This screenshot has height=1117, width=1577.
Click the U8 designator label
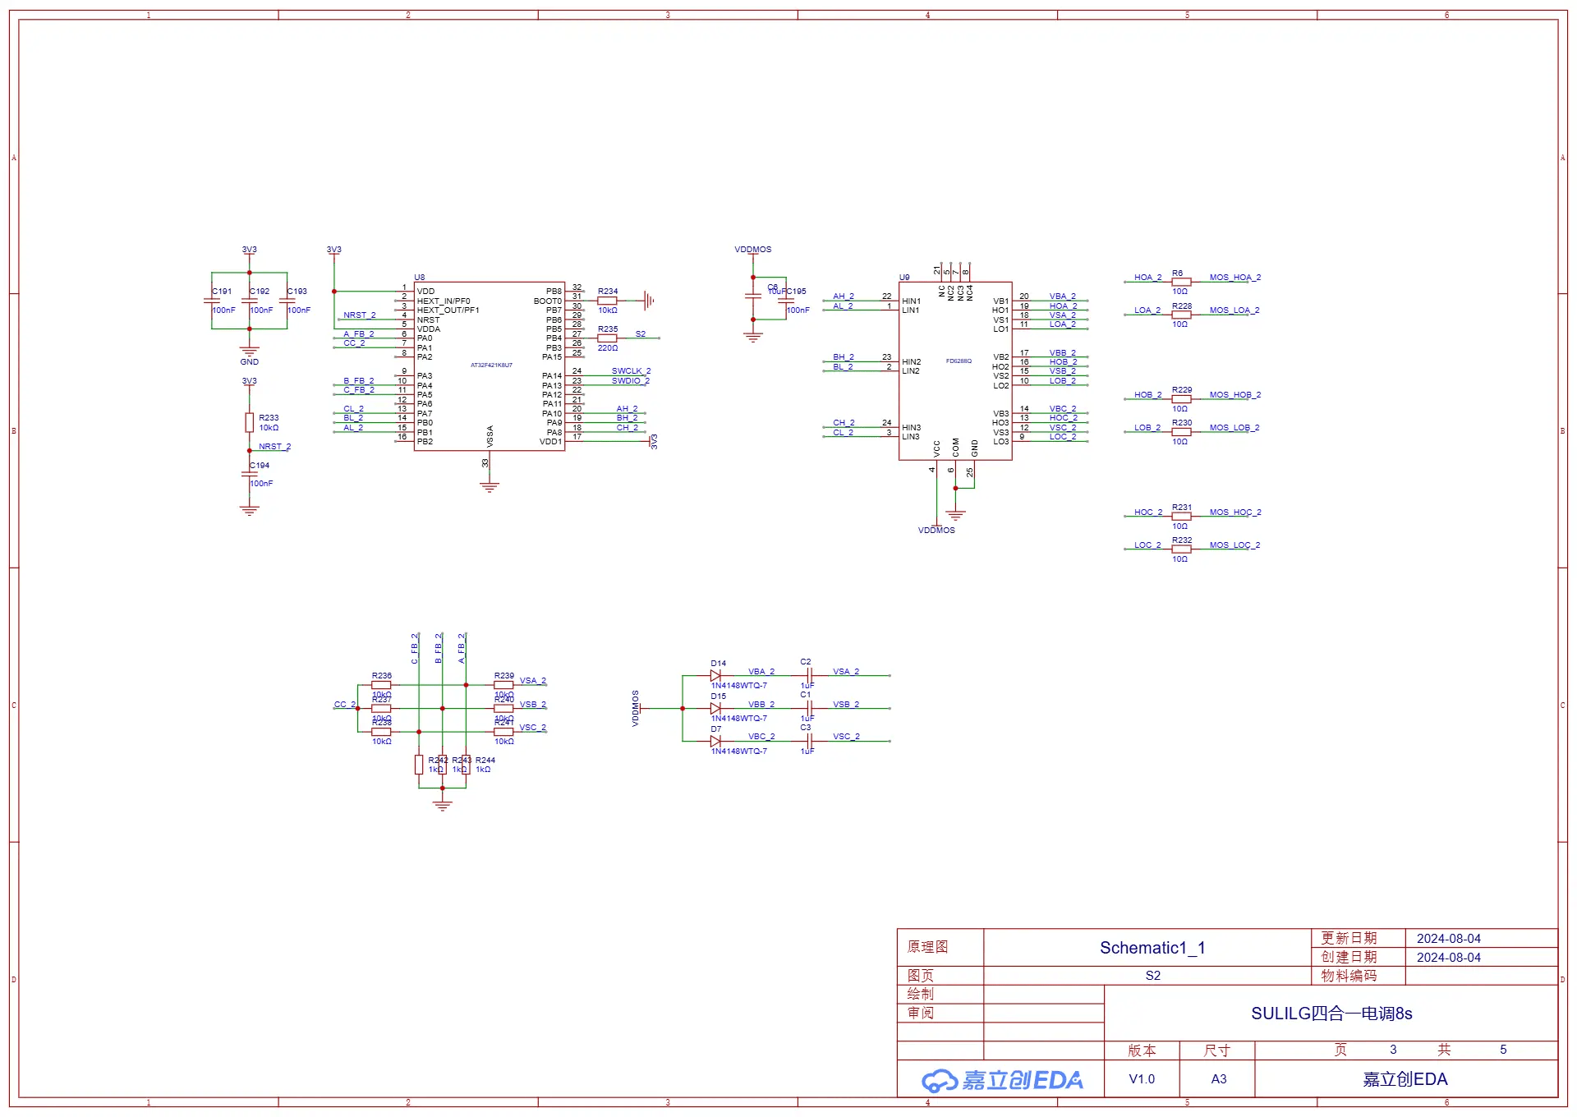click(x=419, y=278)
